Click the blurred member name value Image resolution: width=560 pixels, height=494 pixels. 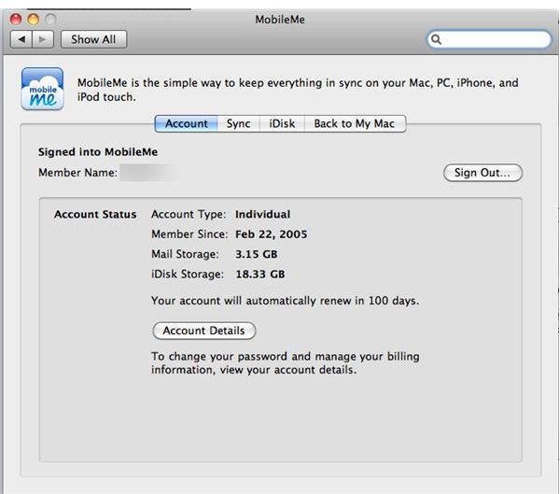click(x=149, y=173)
